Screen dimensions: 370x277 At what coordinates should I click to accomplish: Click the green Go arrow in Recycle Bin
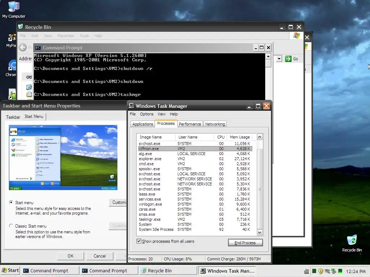tap(288, 59)
